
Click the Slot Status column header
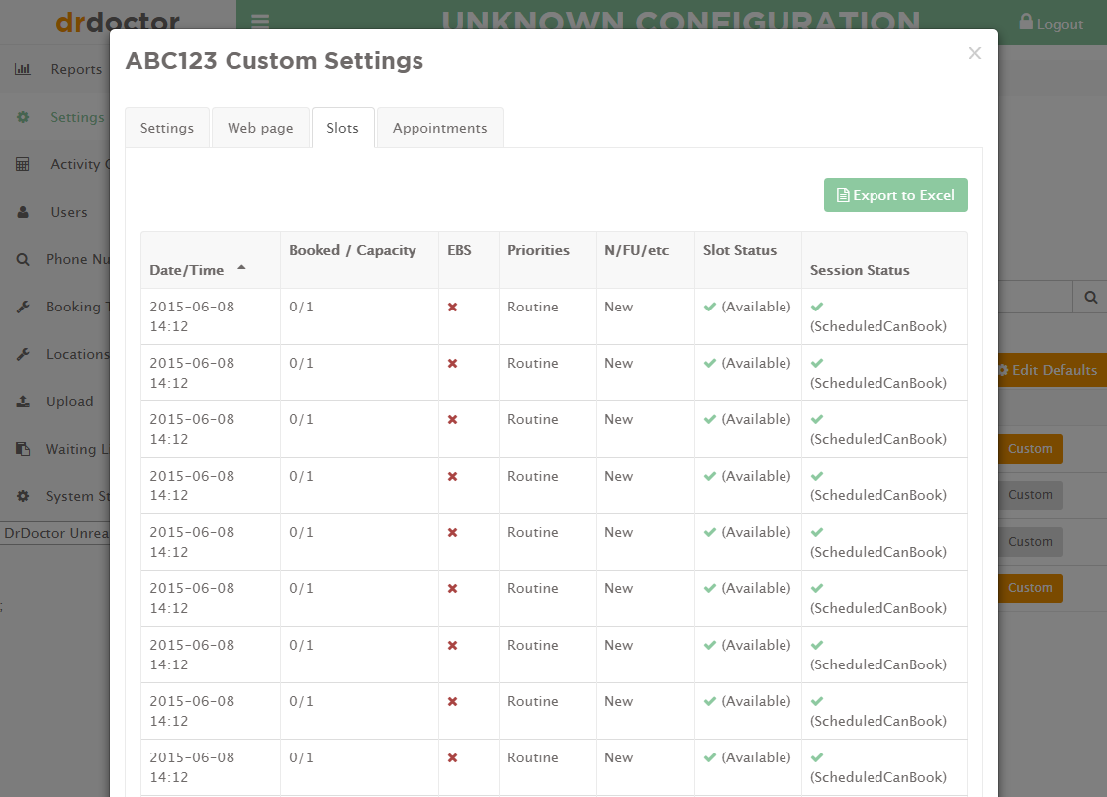740,250
